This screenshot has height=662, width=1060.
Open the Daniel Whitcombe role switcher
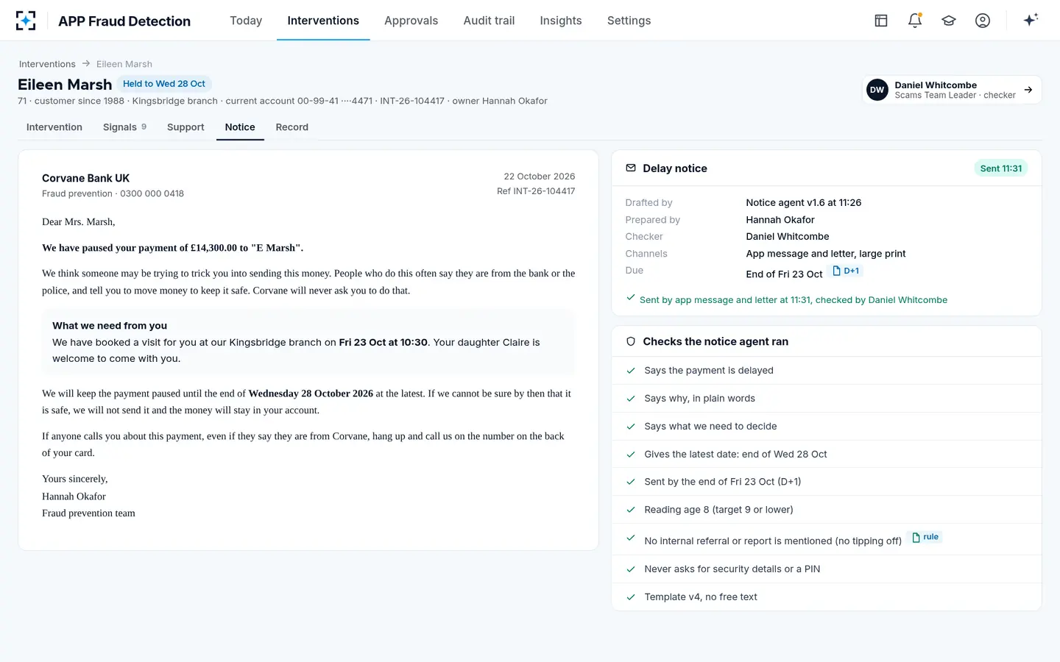(952, 90)
